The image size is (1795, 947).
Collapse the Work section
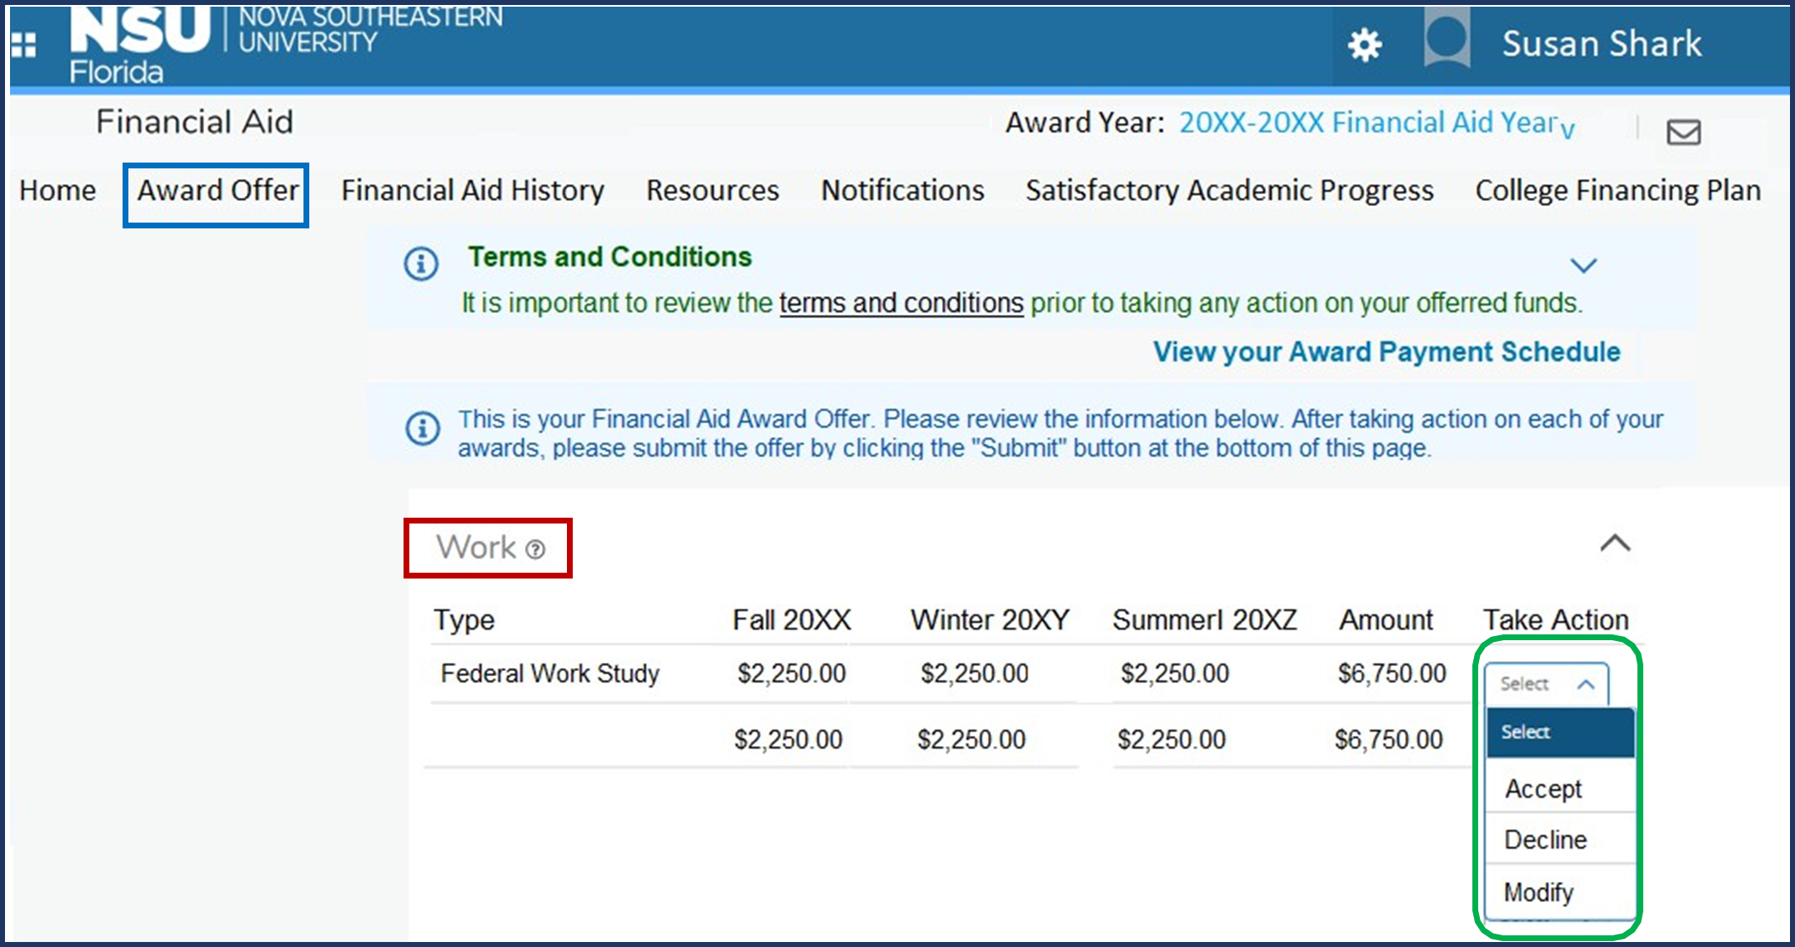pyautogui.click(x=1616, y=544)
